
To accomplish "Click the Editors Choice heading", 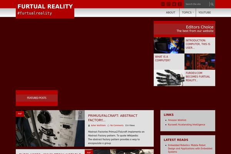I will pos(199,27).
